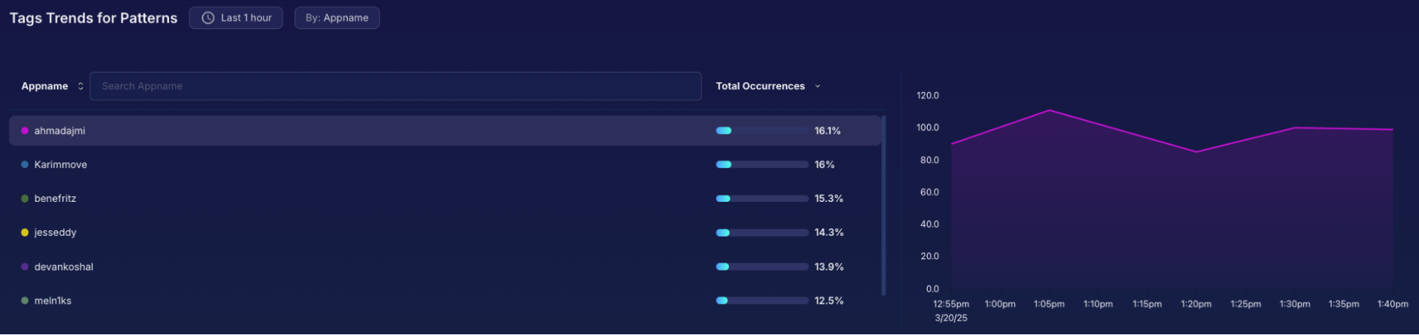Click the blue dot beside Karimmove
Image resolution: width=1419 pixels, height=335 pixels.
25,165
